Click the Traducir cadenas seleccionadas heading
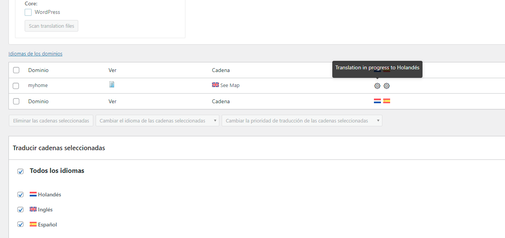The width and height of the screenshot is (505, 238). (x=59, y=148)
